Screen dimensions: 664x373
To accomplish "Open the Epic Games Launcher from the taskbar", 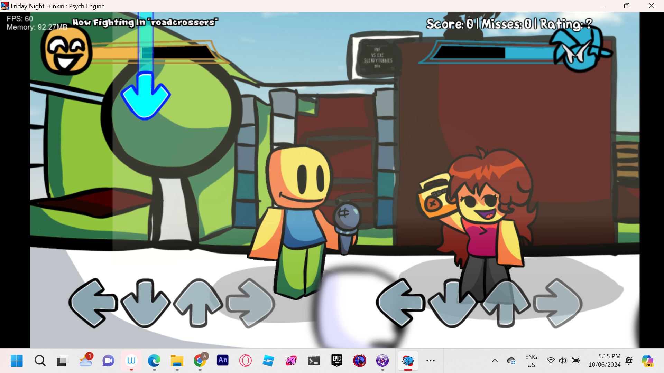I will click(337, 361).
